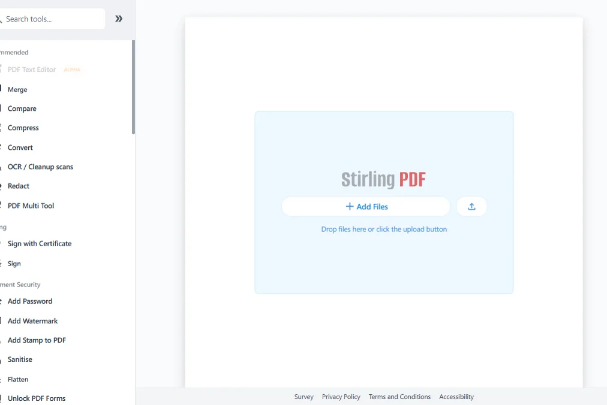The image size is (607, 405).
Task: Select Add Stamp to PDF
Action: 37,340
